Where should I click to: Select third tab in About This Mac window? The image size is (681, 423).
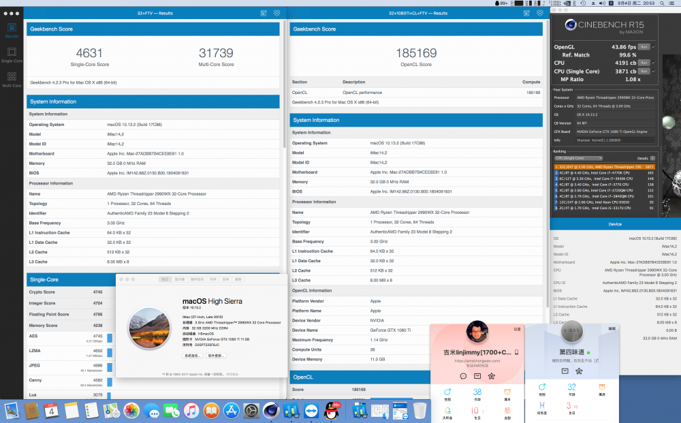197,279
